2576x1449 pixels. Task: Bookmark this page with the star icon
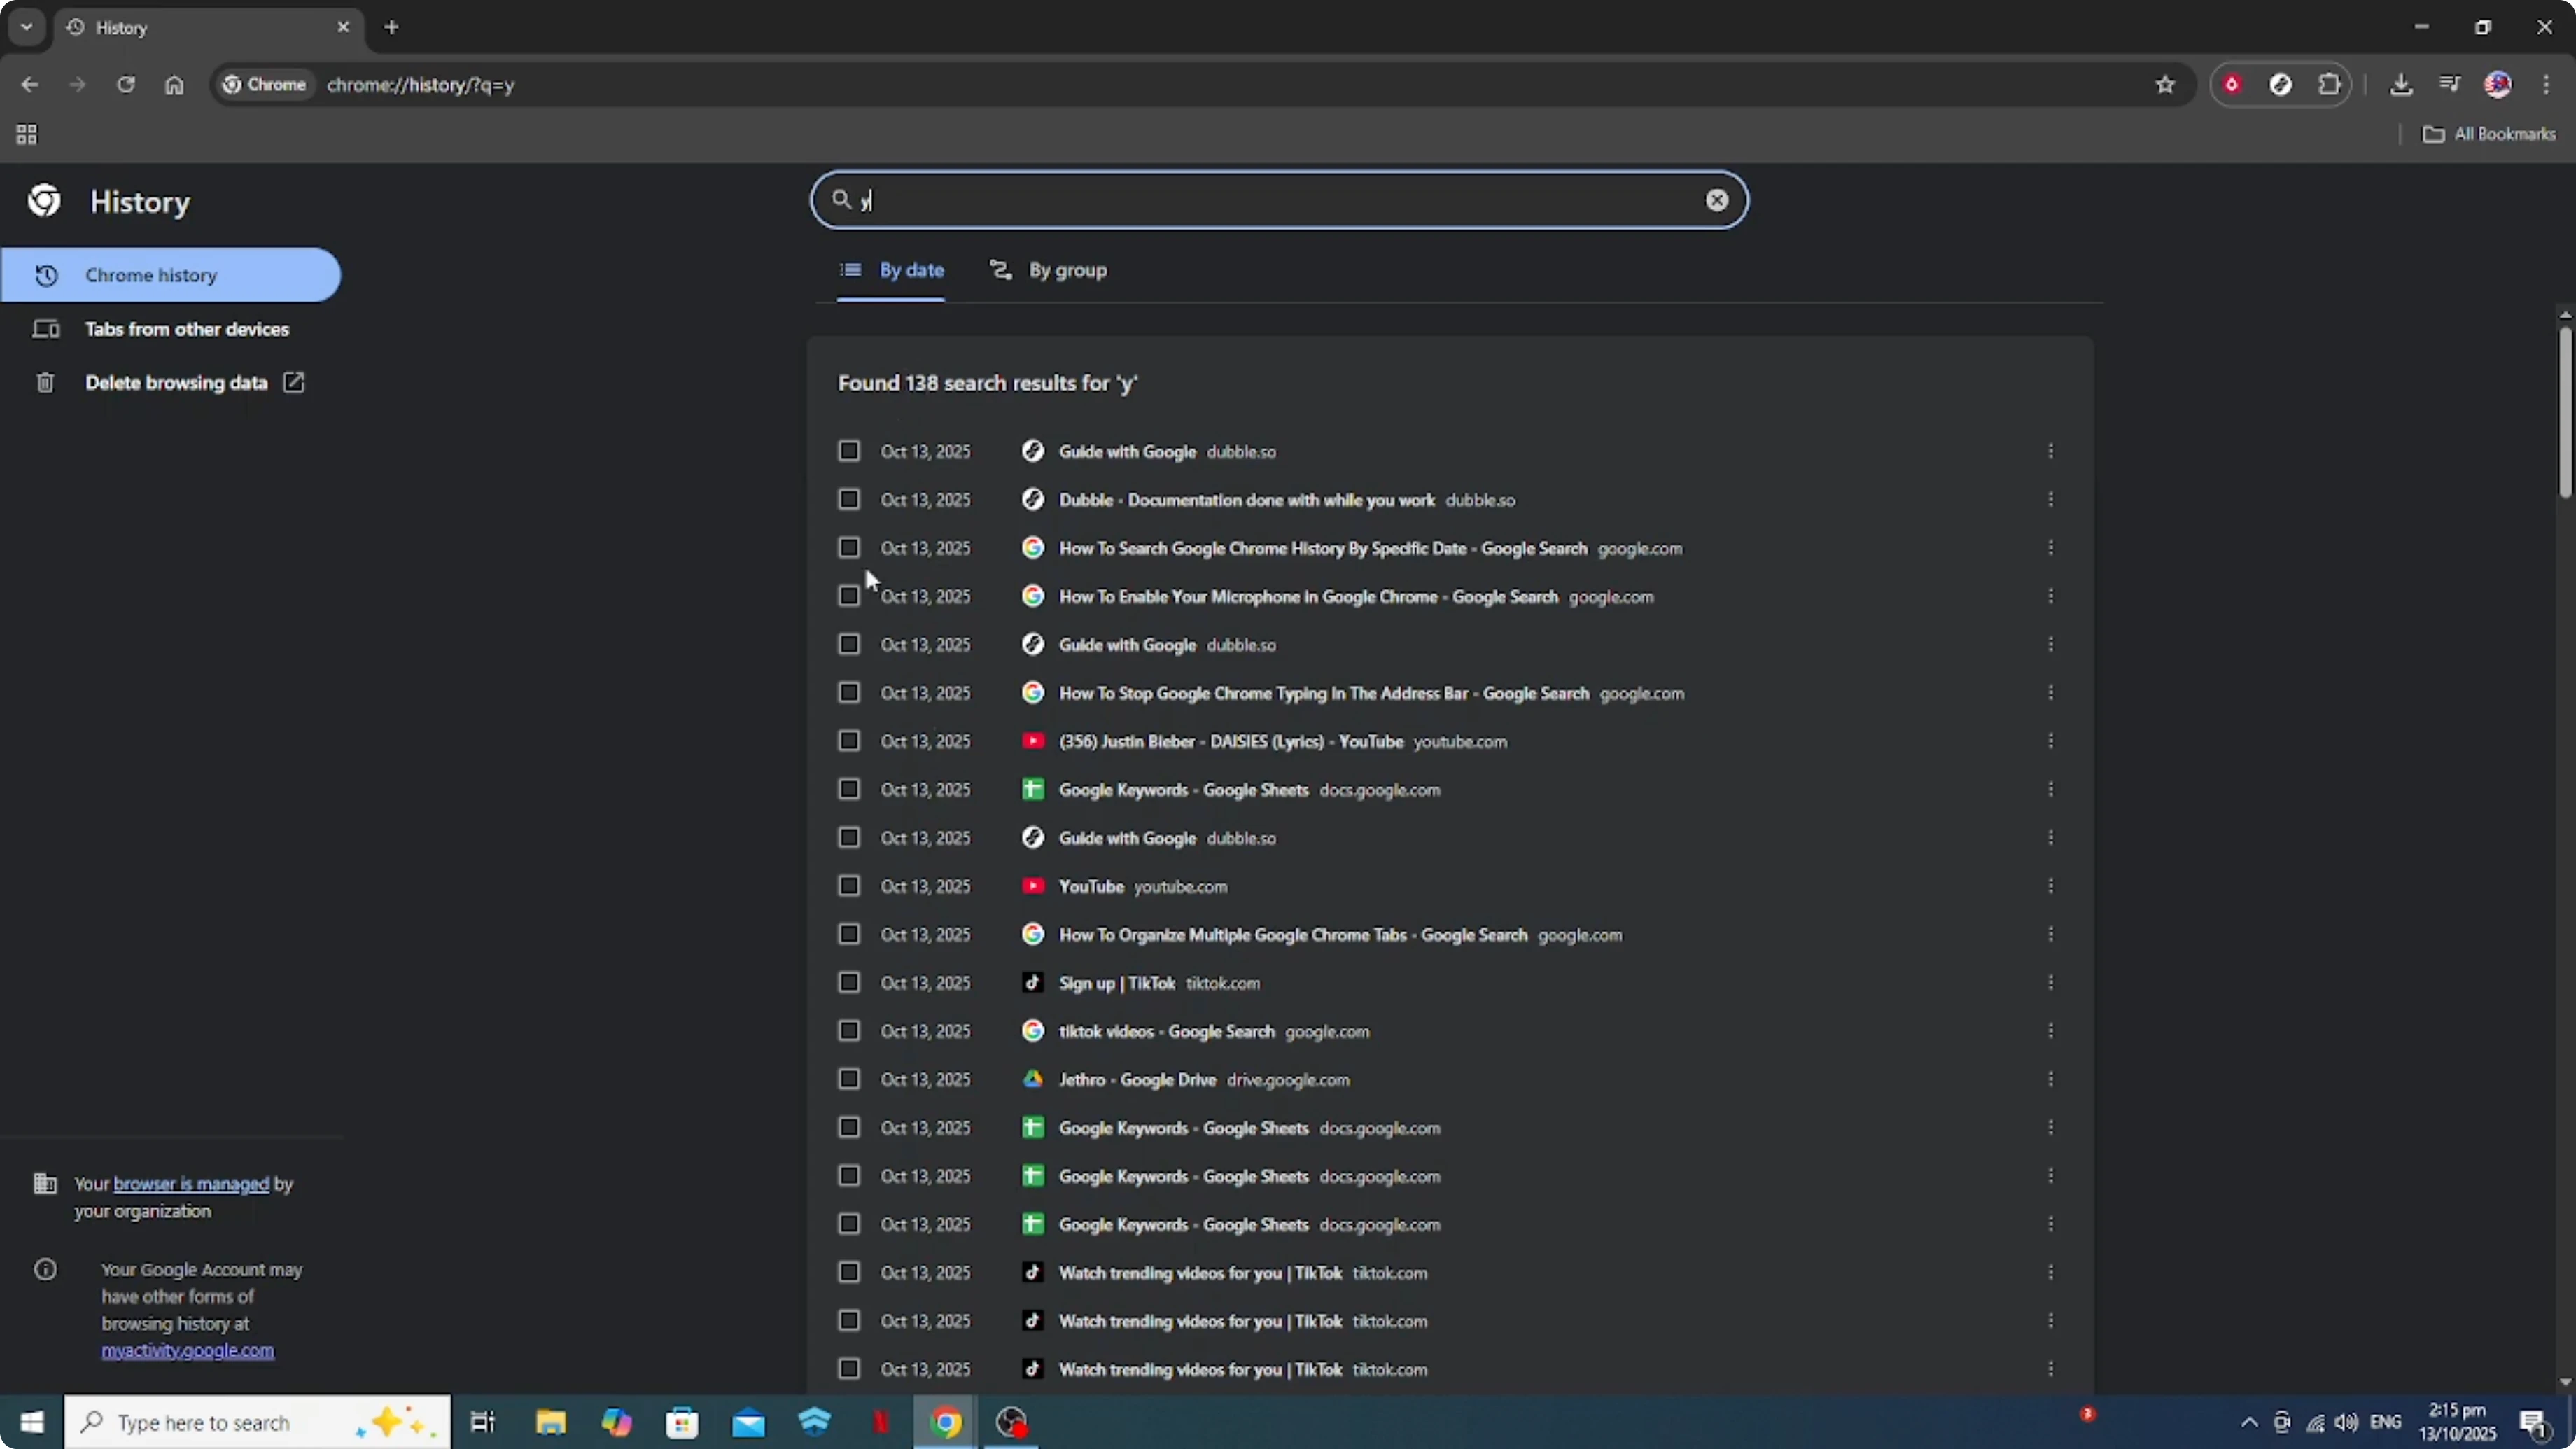[2165, 84]
